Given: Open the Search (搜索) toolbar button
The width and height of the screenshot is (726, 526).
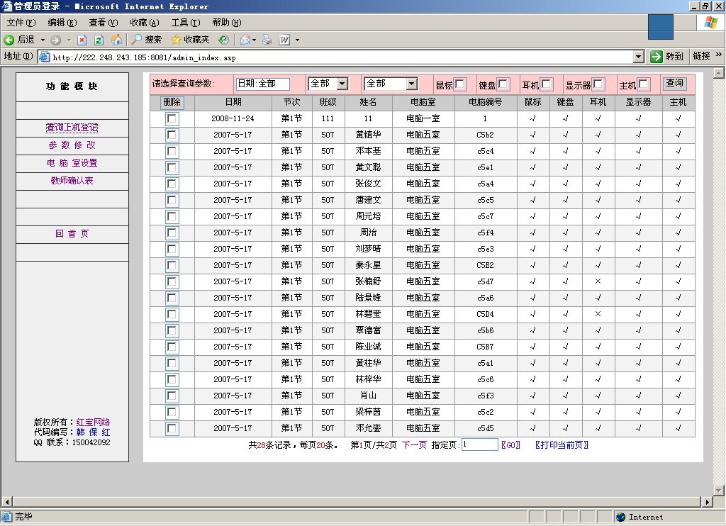Looking at the screenshot, I should pos(147,40).
